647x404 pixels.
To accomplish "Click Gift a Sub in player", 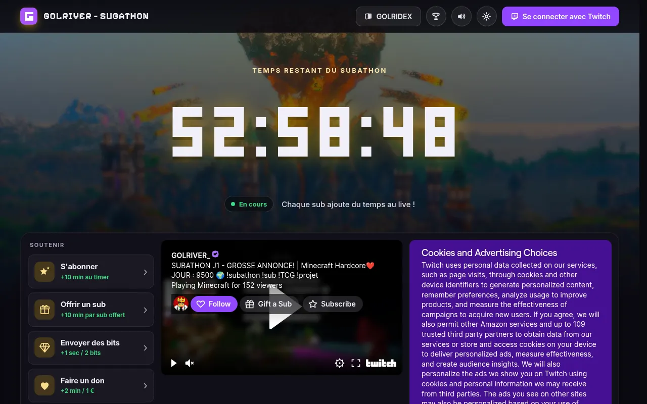I will point(269,304).
